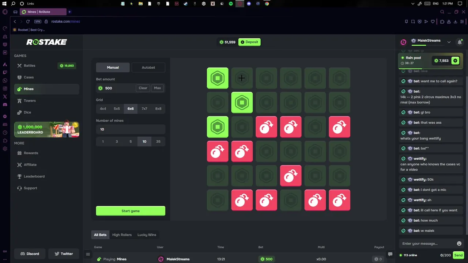The height and width of the screenshot is (263, 468).
Task: Click the green plus on Rain pool
Action: click(455, 61)
